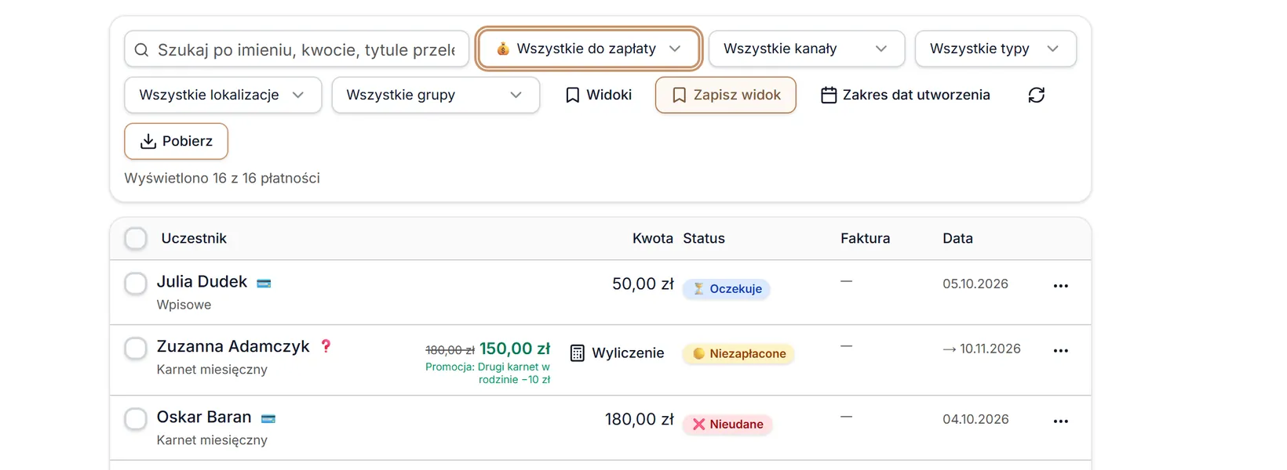The width and height of the screenshot is (1287, 470).
Task: Click the Data column header
Action: coord(958,238)
